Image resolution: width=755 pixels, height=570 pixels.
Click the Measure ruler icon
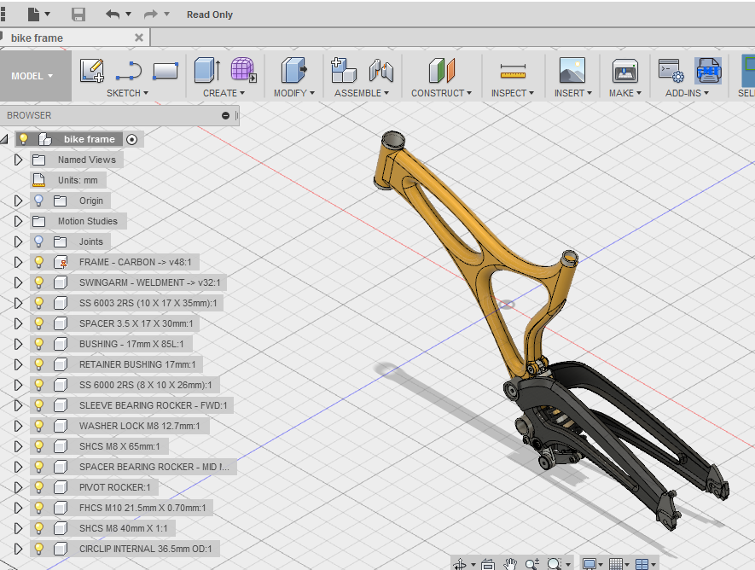click(x=513, y=71)
